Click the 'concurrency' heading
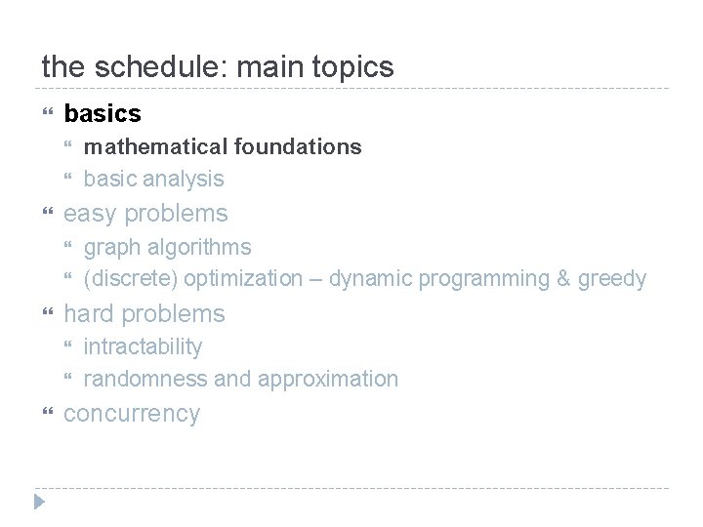The width and height of the screenshot is (703, 527). pyautogui.click(x=132, y=414)
